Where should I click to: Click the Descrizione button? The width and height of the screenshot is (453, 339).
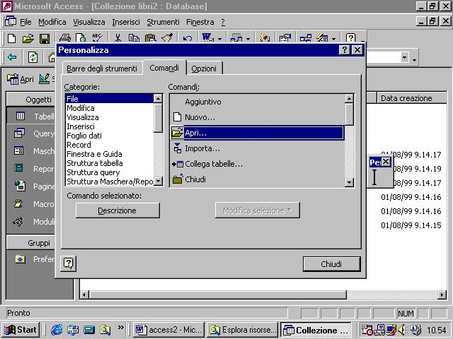click(117, 210)
